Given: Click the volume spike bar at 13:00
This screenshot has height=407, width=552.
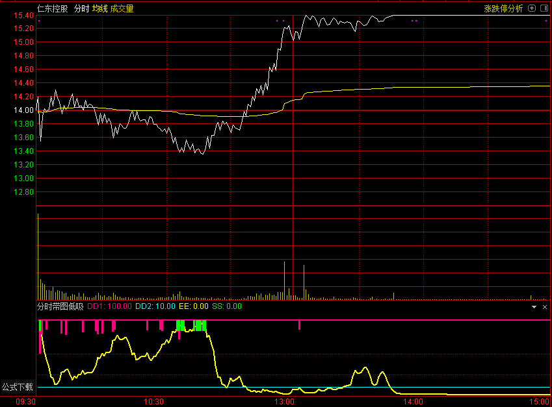Looking at the screenshot, I should (284, 280).
